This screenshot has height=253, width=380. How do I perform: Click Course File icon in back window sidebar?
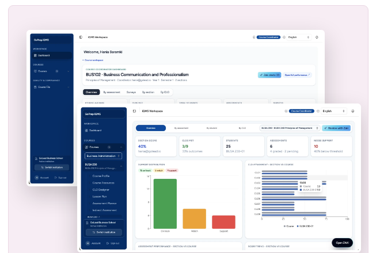pos(35,87)
